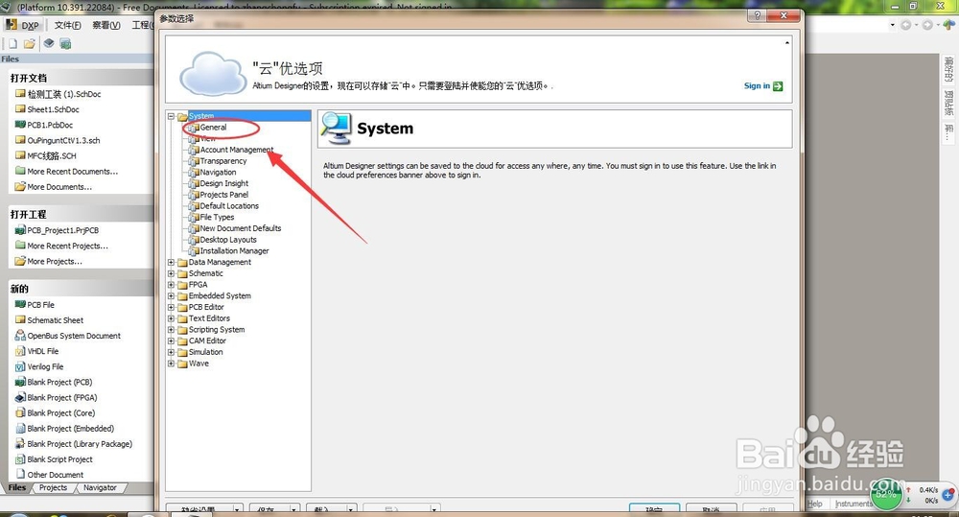Viewport: 959px width, 517px height.
Task: Expand the FPGA node
Action: click(172, 285)
